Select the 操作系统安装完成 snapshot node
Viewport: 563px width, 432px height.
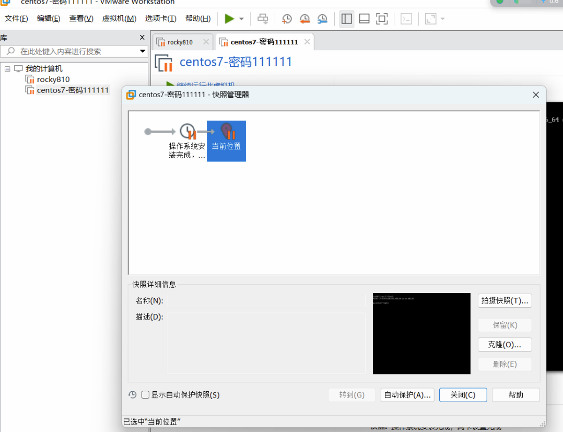pos(187,141)
